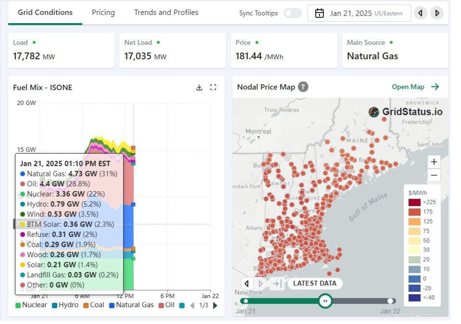Expand Fuel Mix chart to fullscreen
The image size is (461, 324).
coord(213,87)
